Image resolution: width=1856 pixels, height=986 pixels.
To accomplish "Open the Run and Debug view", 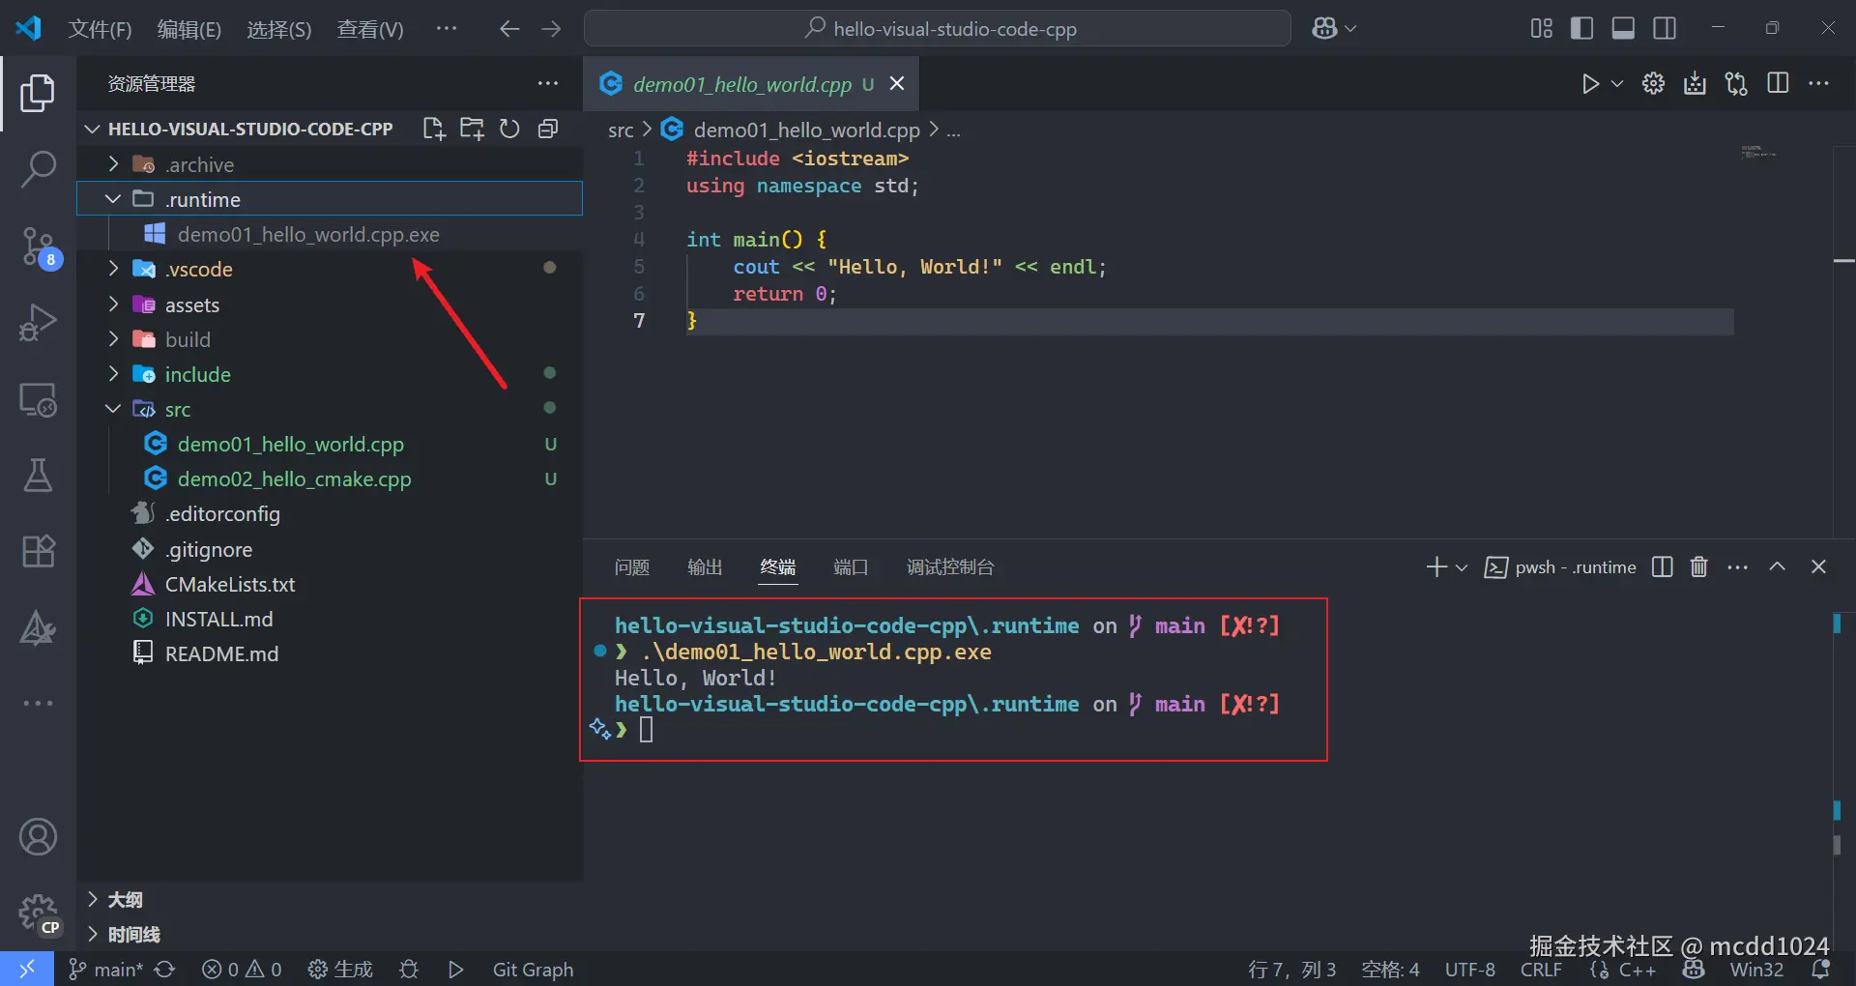I will coord(38,322).
